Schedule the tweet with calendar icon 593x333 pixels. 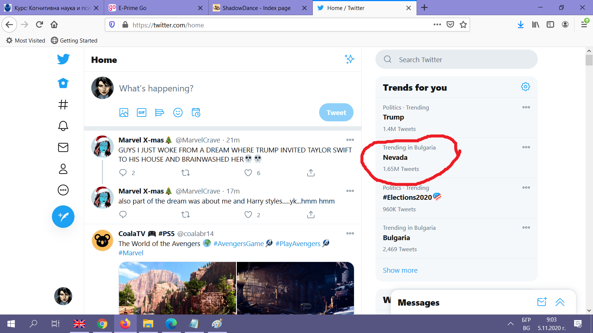[x=196, y=112]
